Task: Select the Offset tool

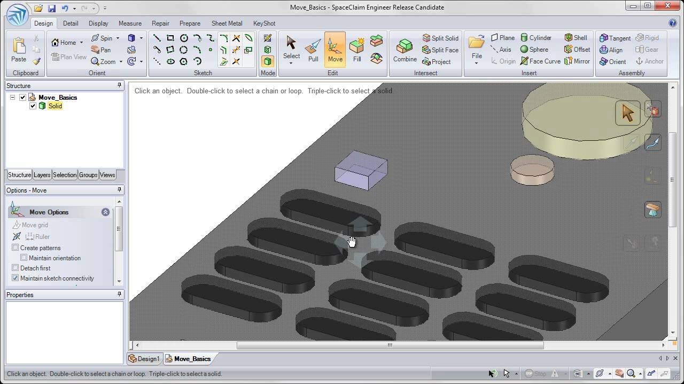Action: 577,50
